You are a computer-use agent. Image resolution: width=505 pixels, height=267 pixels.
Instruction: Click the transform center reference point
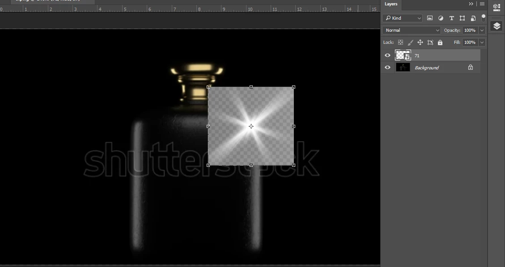click(x=251, y=126)
